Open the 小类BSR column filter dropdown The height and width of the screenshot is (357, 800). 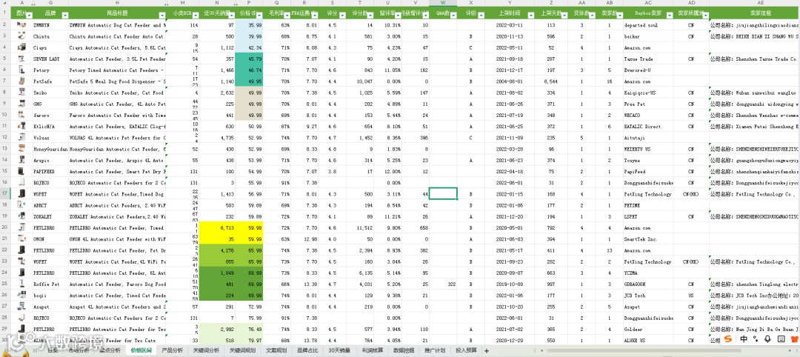pyautogui.click(x=196, y=16)
